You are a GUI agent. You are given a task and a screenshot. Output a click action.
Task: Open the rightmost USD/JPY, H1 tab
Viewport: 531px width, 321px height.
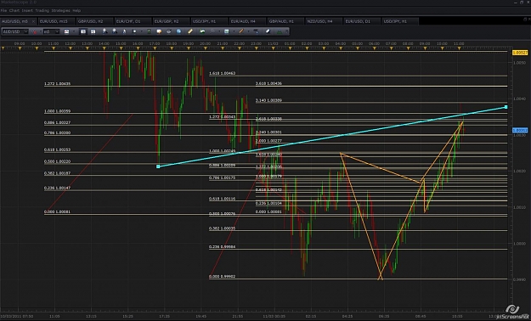coord(400,21)
